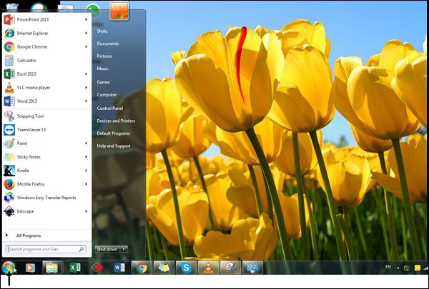Open PowerPoint 2013 from Start menu

tap(46, 20)
